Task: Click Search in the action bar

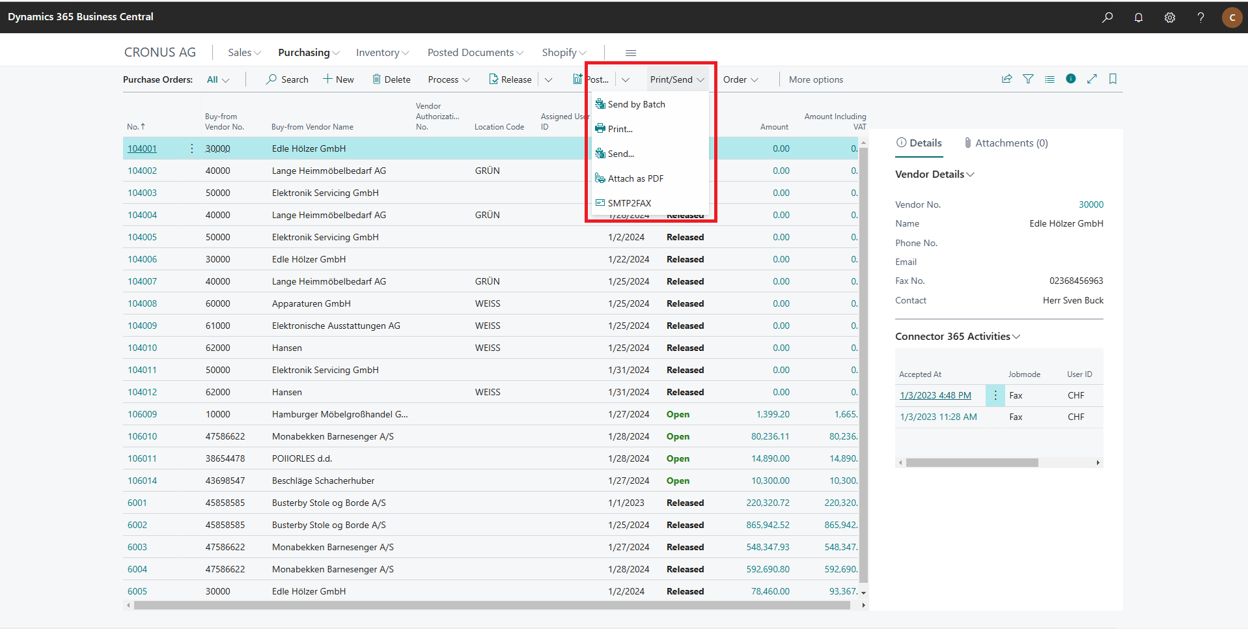Action: tap(287, 79)
